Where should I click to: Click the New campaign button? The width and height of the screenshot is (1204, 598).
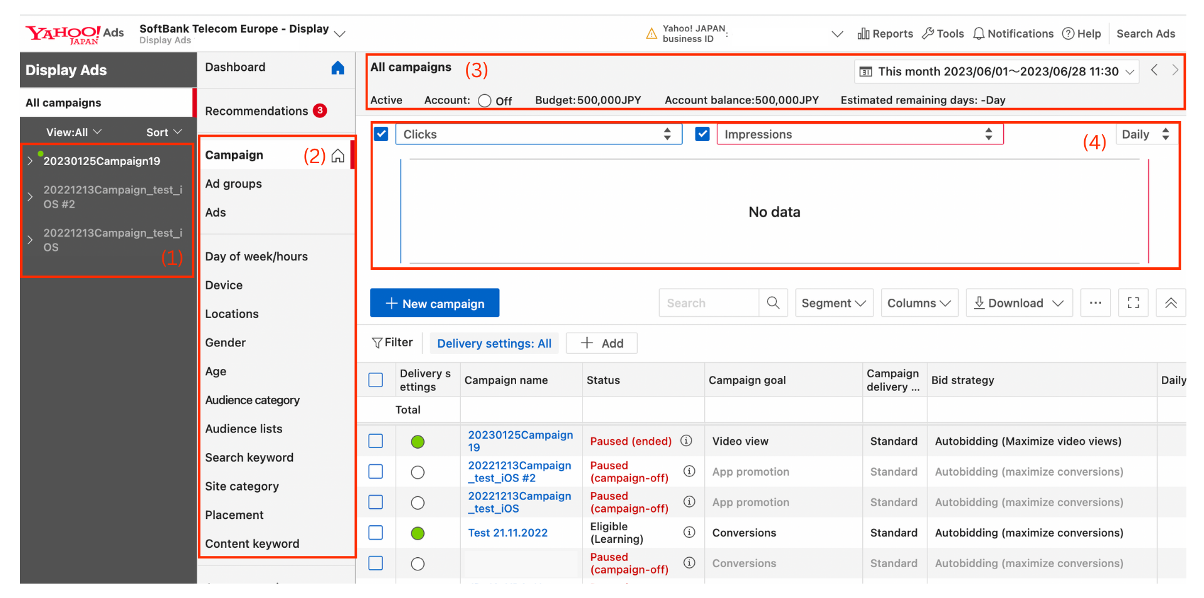(435, 303)
